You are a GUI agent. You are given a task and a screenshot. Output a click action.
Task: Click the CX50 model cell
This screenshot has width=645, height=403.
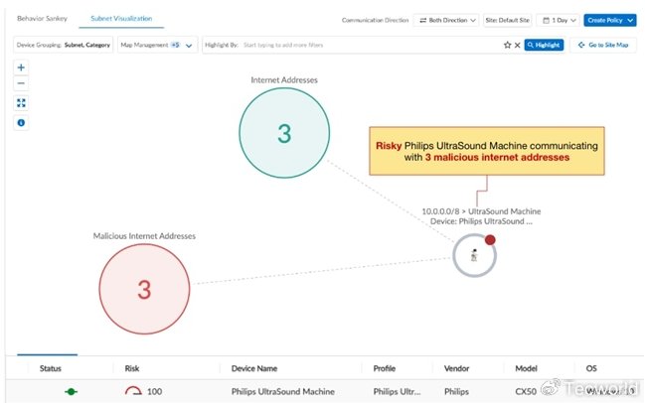pos(526,391)
